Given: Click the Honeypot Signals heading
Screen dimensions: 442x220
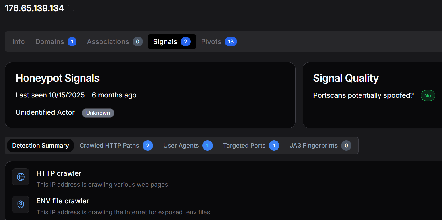Looking at the screenshot, I should click(x=58, y=78).
